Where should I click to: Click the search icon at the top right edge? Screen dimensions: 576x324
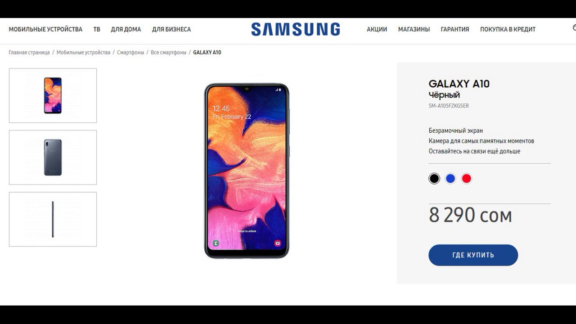coord(574,28)
